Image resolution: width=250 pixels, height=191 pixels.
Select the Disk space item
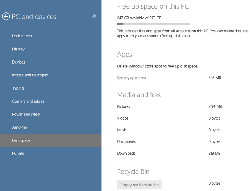click(x=50, y=140)
